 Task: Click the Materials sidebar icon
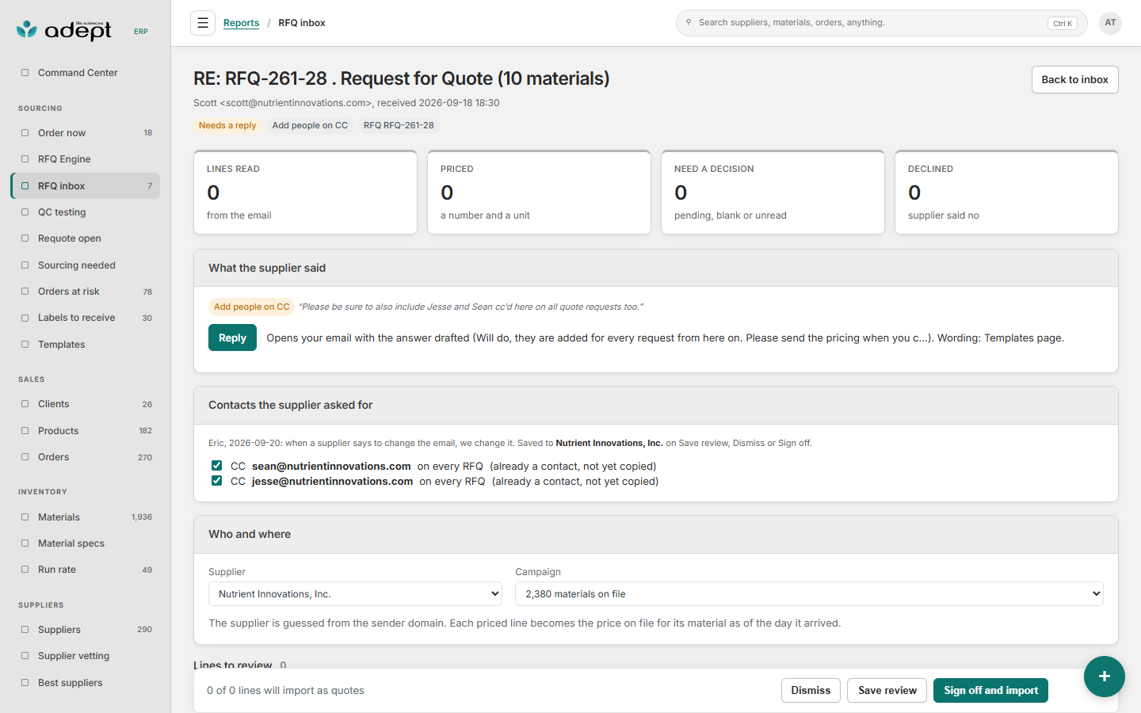pyautogui.click(x=25, y=517)
